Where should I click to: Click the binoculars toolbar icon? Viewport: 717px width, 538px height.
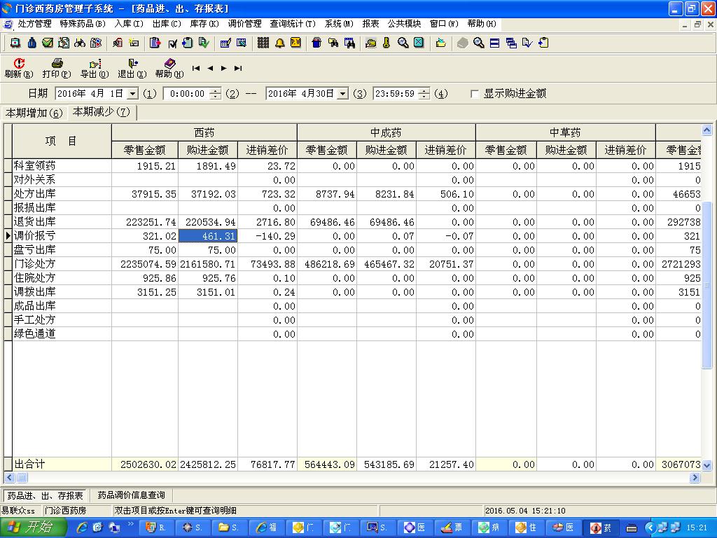(x=80, y=43)
